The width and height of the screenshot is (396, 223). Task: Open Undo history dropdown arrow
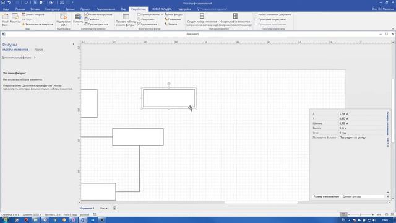click(12, 2)
